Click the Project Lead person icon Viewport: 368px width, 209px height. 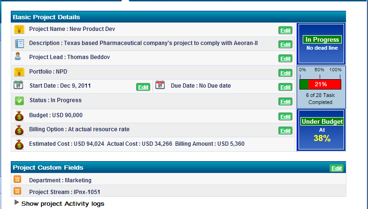pos(18,57)
